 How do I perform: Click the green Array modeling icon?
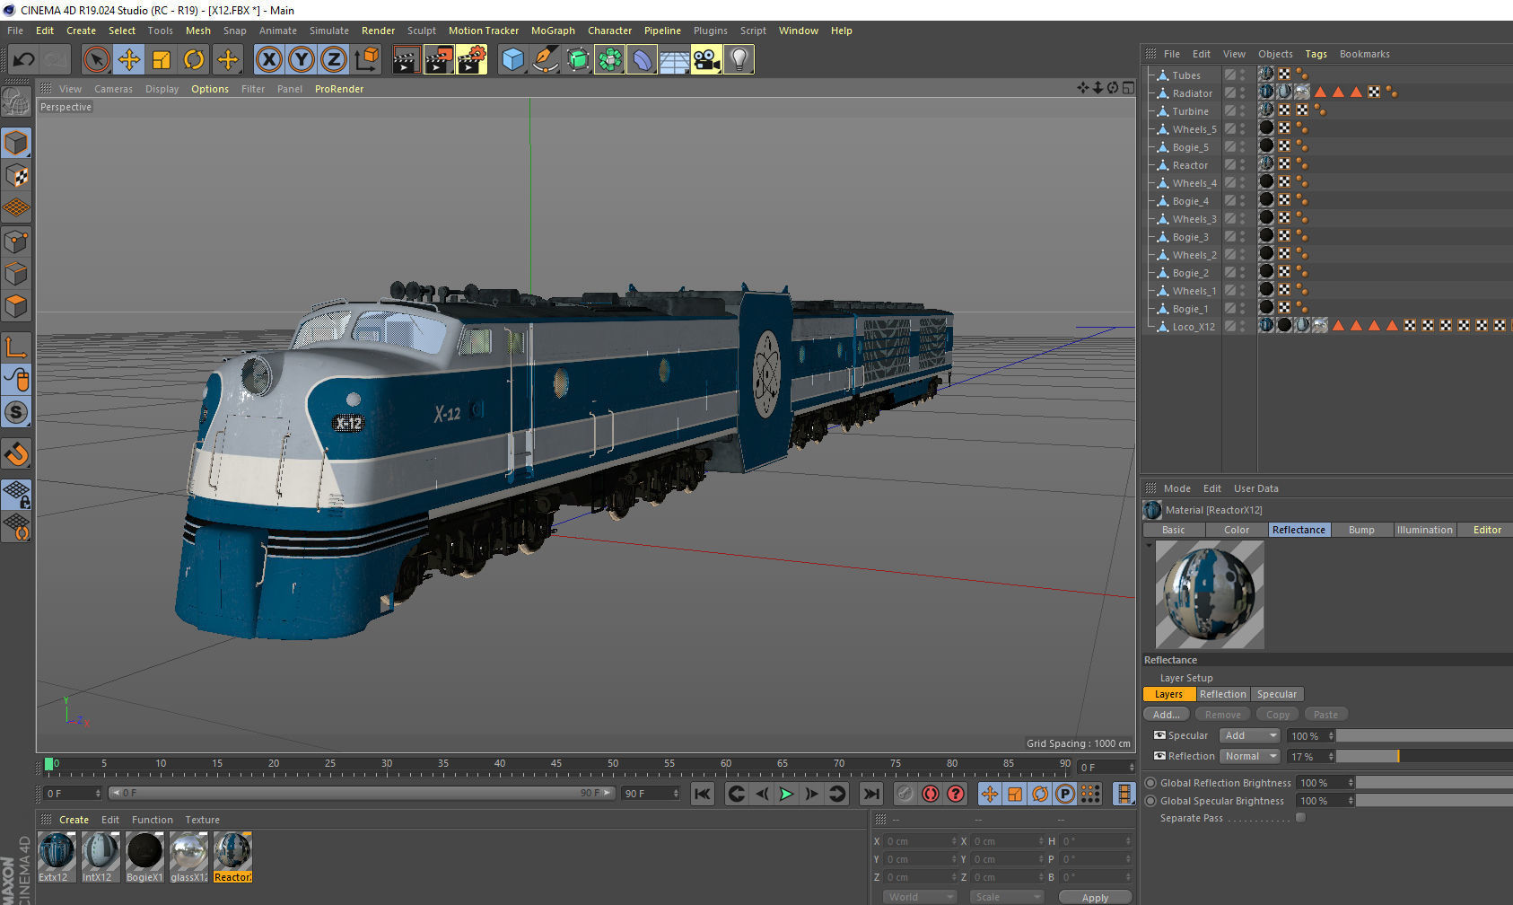[610, 60]
